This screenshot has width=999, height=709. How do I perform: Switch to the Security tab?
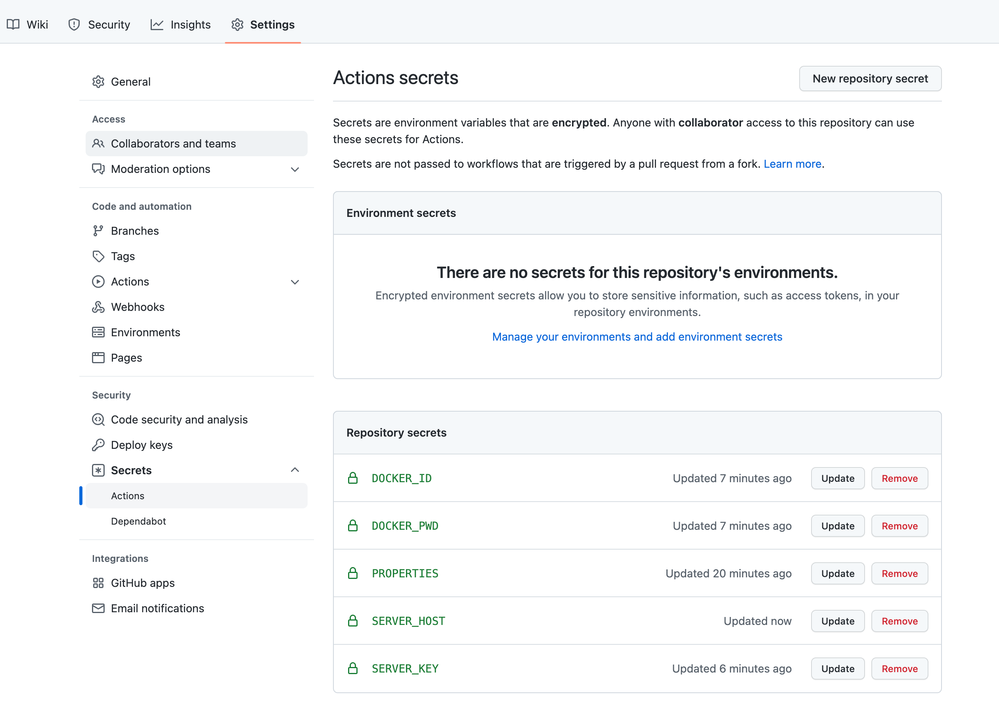point(99,25)
